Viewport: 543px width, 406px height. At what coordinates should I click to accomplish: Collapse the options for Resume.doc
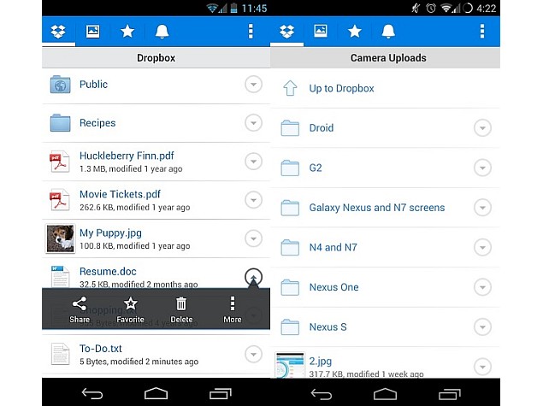[x=253, y=277]
